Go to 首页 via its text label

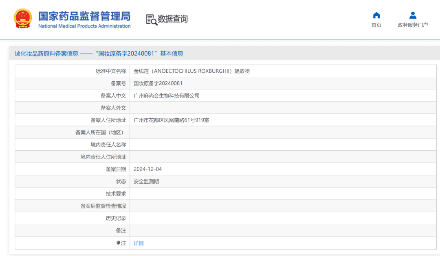376,25
